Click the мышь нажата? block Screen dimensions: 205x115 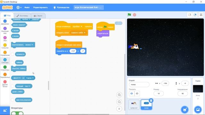tap(19, 25)
